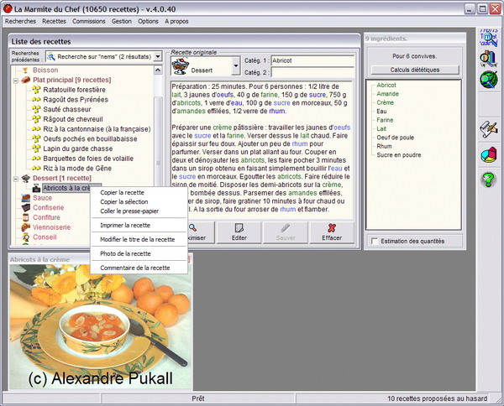Open the green question mark help icon
Viewport: 504px width, 406px height.
coord(488,180)
